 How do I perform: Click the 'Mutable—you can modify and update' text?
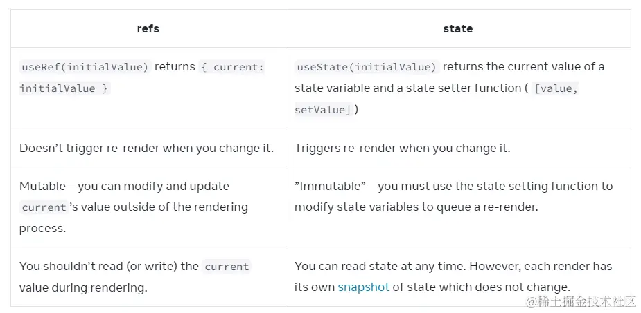(x=124, y=186)
